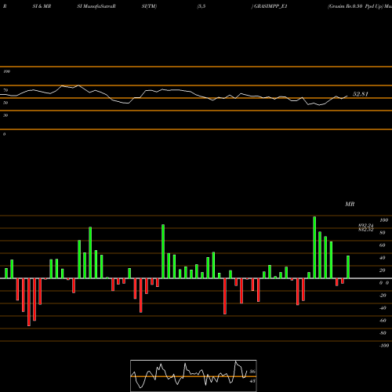Click the tallest green bar in MR histogram
The width and height of the screenshot is (392, 392).
point(314,247)
